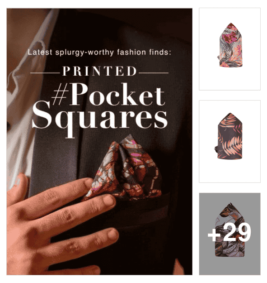Click the pointed tip of the first thumbnail's square
Screen dimensions: 267x283
tap(230, 25)
